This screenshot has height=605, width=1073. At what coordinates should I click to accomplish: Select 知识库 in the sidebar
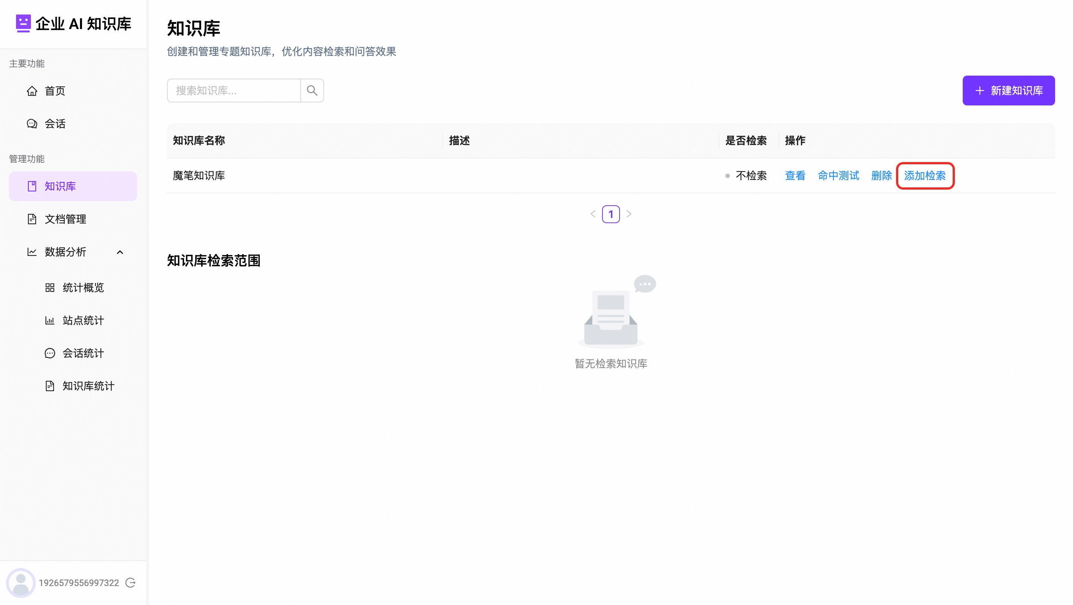pyautogui.click(x=60, y=186)
